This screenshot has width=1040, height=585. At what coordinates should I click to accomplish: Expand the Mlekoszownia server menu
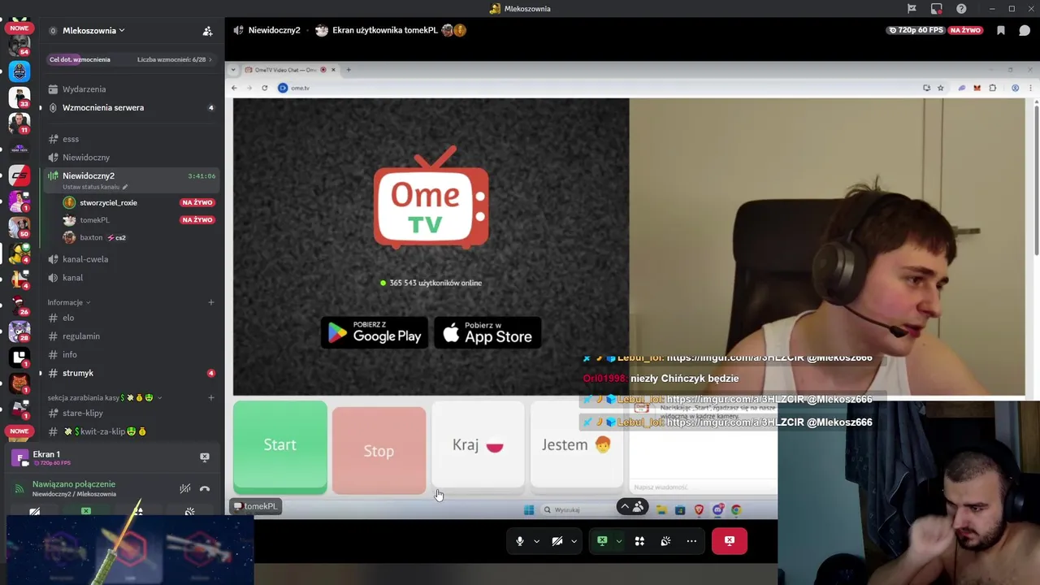click(93, 31)
